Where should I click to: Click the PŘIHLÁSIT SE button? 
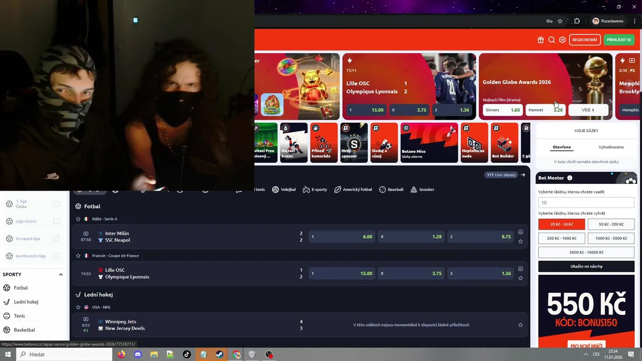pyautogui.click(x=619, y=40)
